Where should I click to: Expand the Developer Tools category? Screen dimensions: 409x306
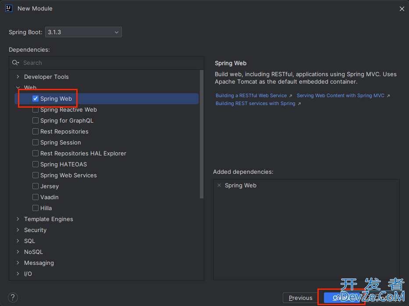18,77
